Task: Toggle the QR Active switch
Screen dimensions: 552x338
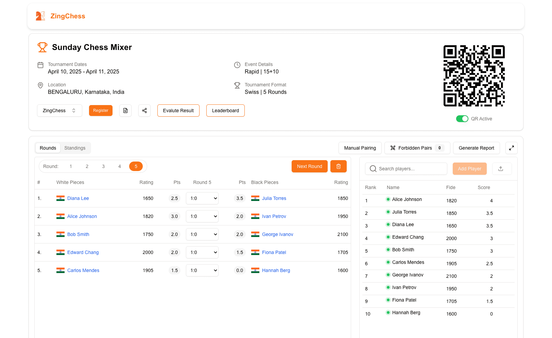Action: coord(462,119)
